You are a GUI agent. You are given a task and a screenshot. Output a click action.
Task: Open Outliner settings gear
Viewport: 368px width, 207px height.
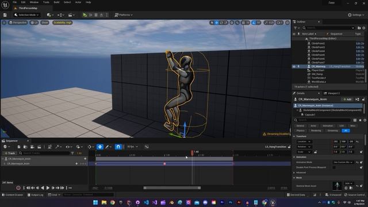364,28
